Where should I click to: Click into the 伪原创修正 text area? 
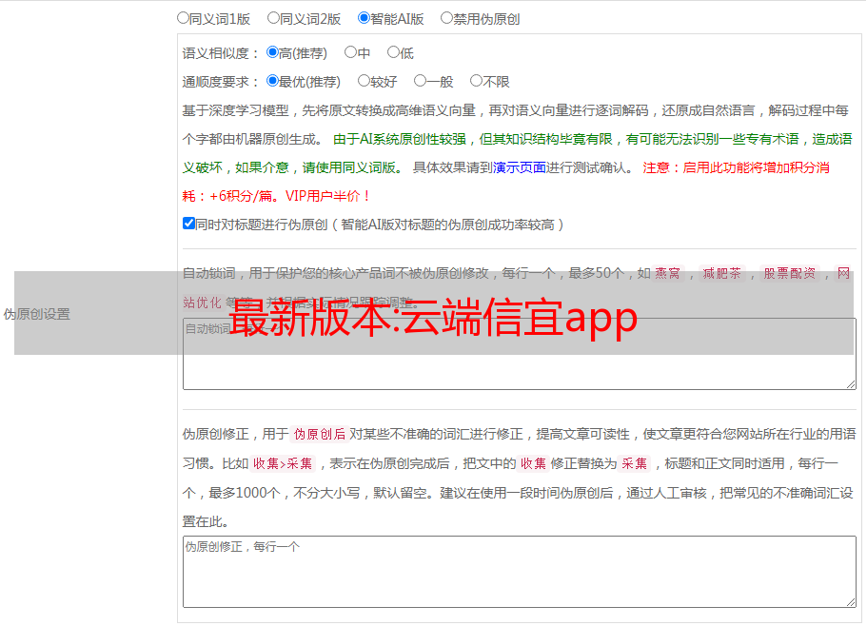519,571
